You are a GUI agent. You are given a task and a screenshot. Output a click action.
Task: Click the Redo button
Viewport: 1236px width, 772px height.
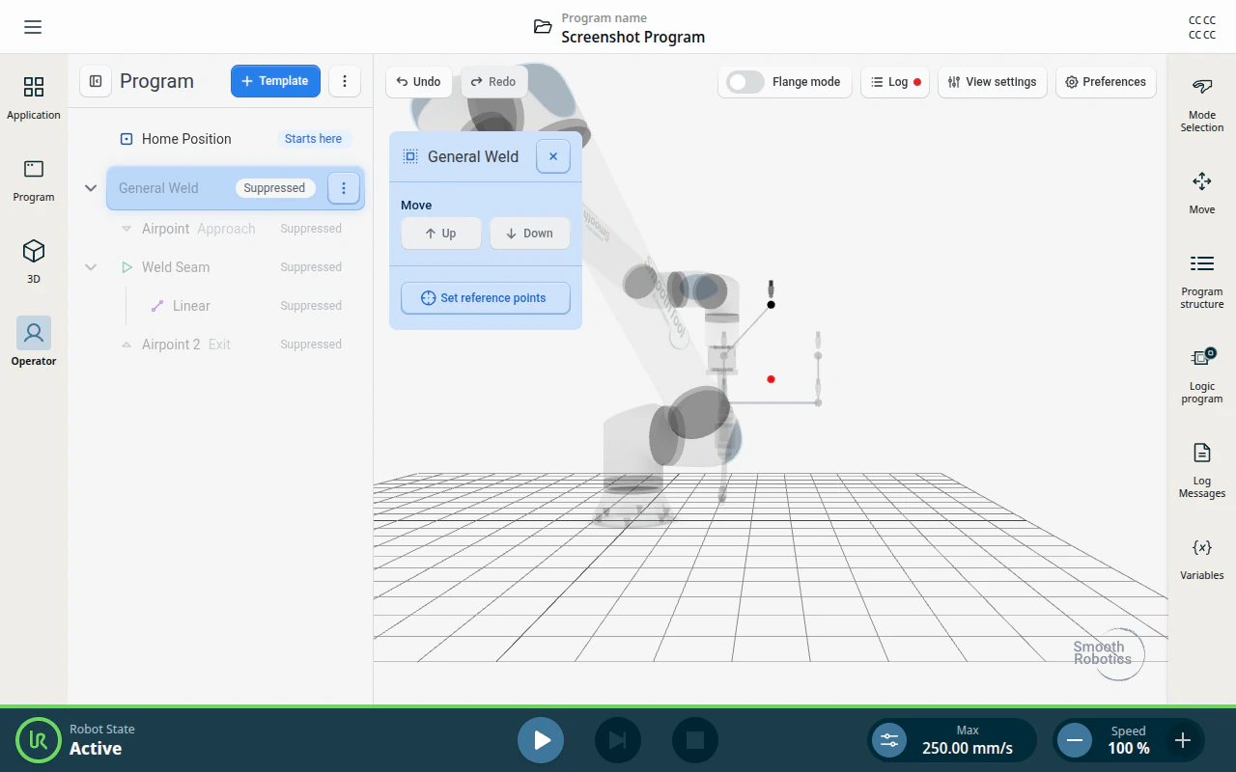[493, 82]
